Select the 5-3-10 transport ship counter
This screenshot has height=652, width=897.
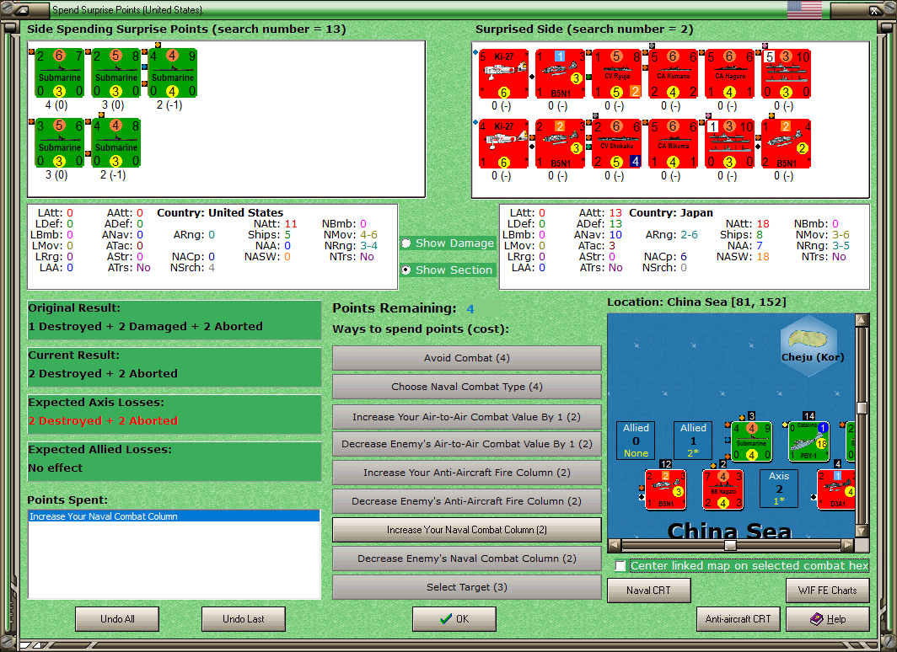(x=787, y=74)
